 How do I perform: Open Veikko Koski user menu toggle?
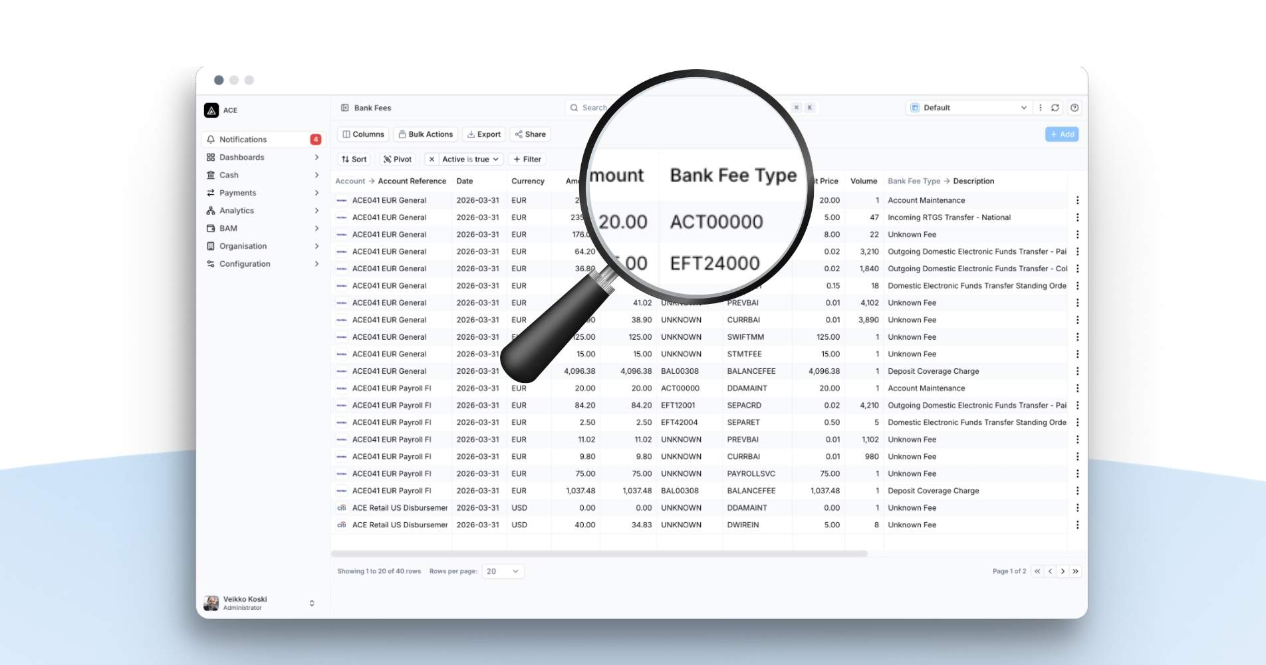coord(312,603)
